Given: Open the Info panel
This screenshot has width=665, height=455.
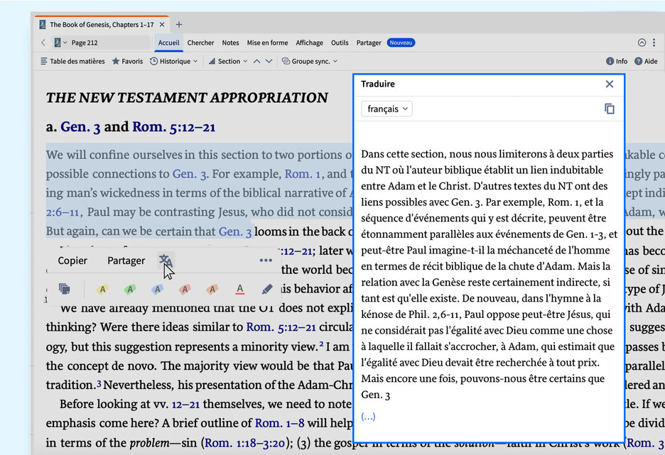Looking at the screenshot, I should tap(617, 61).
